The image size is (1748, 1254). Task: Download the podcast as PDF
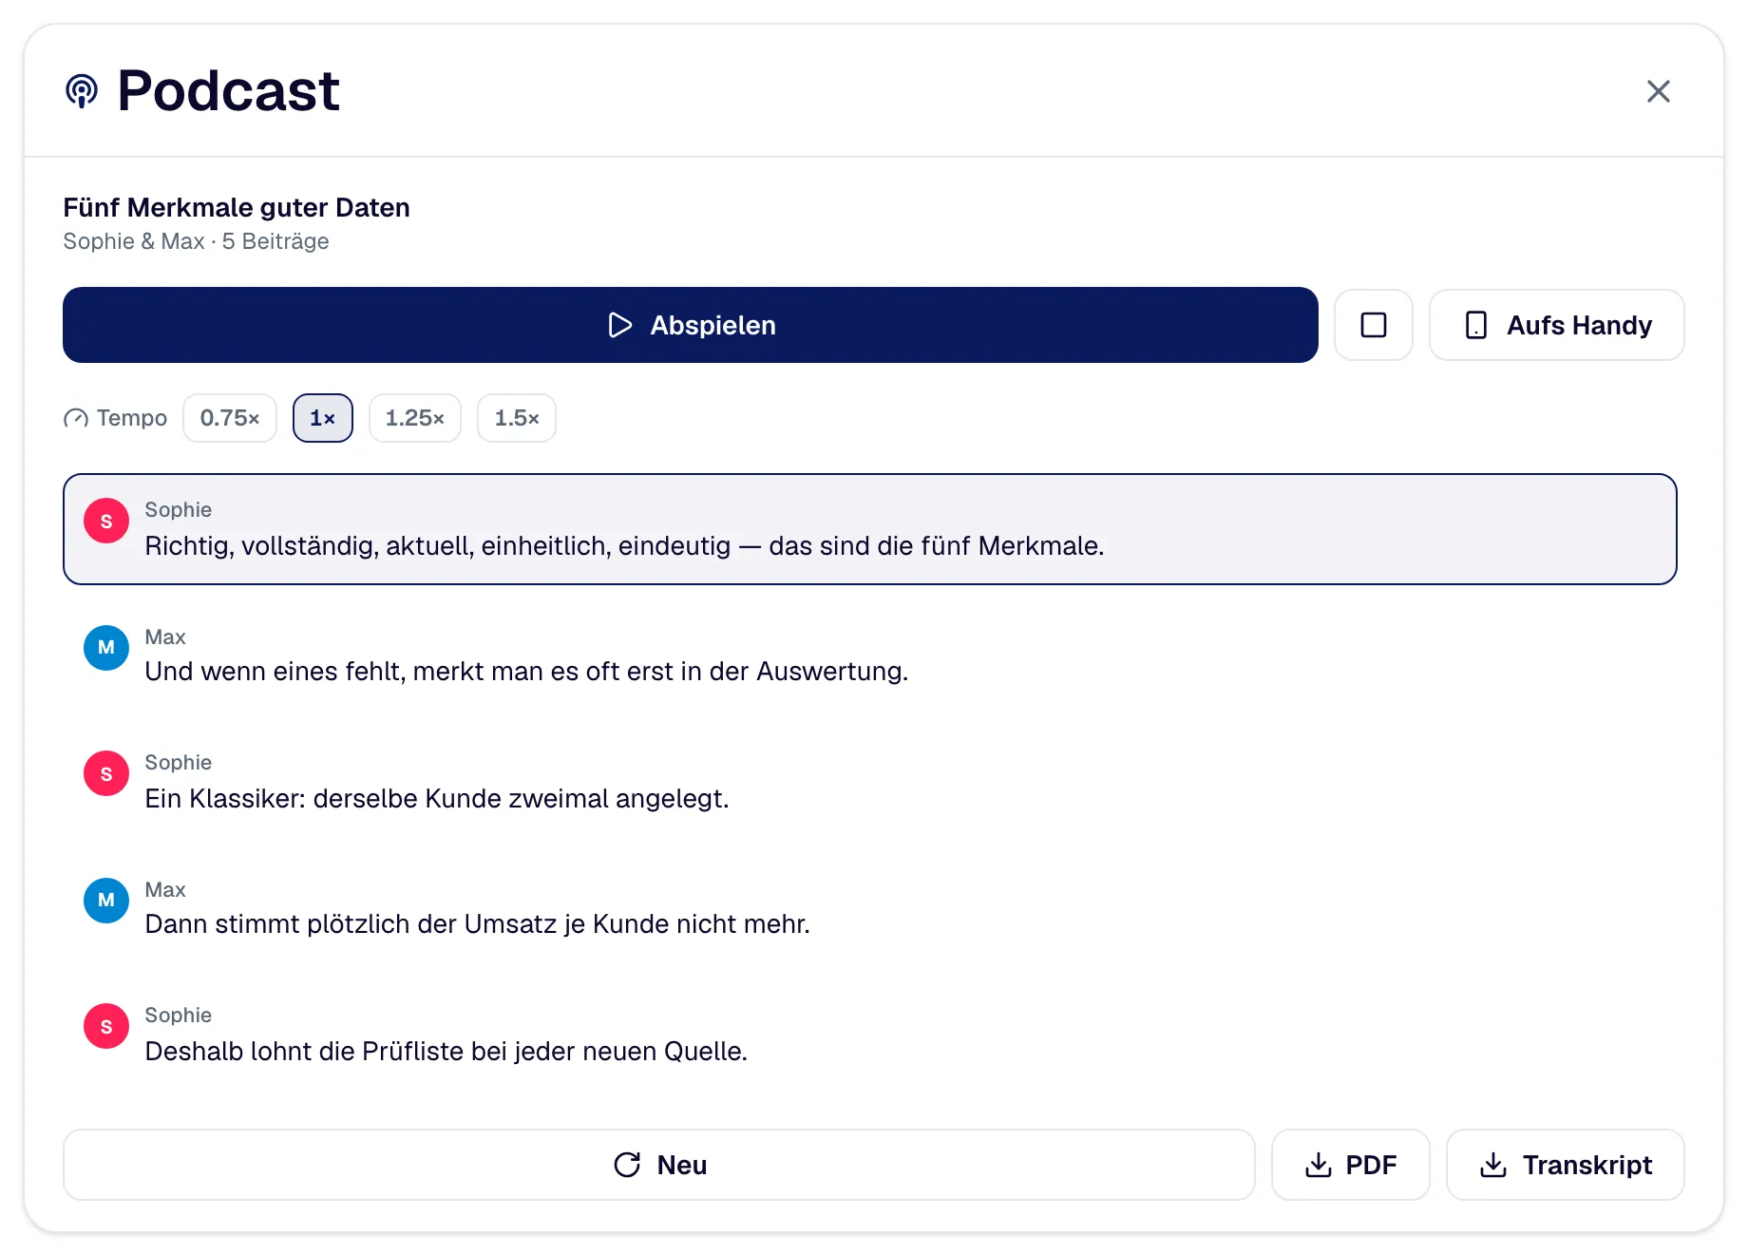coord(1351,1165)
